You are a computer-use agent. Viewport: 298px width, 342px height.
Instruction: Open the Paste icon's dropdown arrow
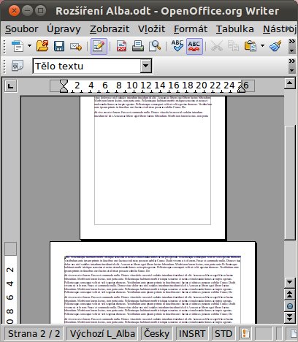[262, 45]
